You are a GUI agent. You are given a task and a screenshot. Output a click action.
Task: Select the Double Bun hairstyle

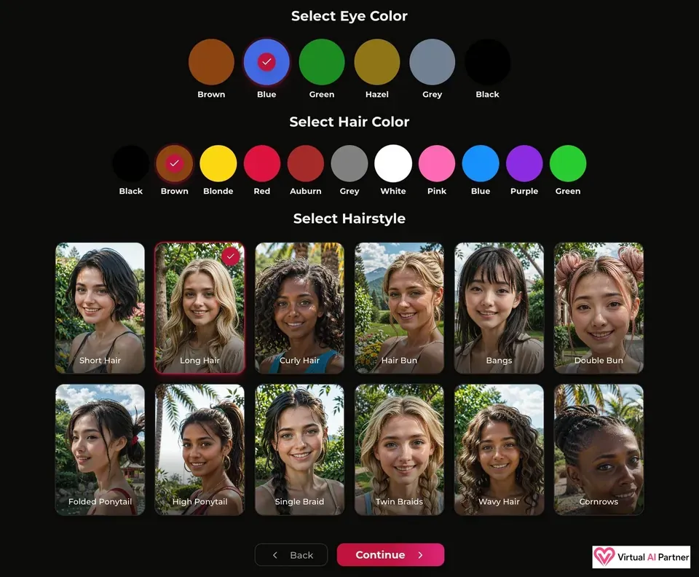pyautogui.click(x=599, y=307)
